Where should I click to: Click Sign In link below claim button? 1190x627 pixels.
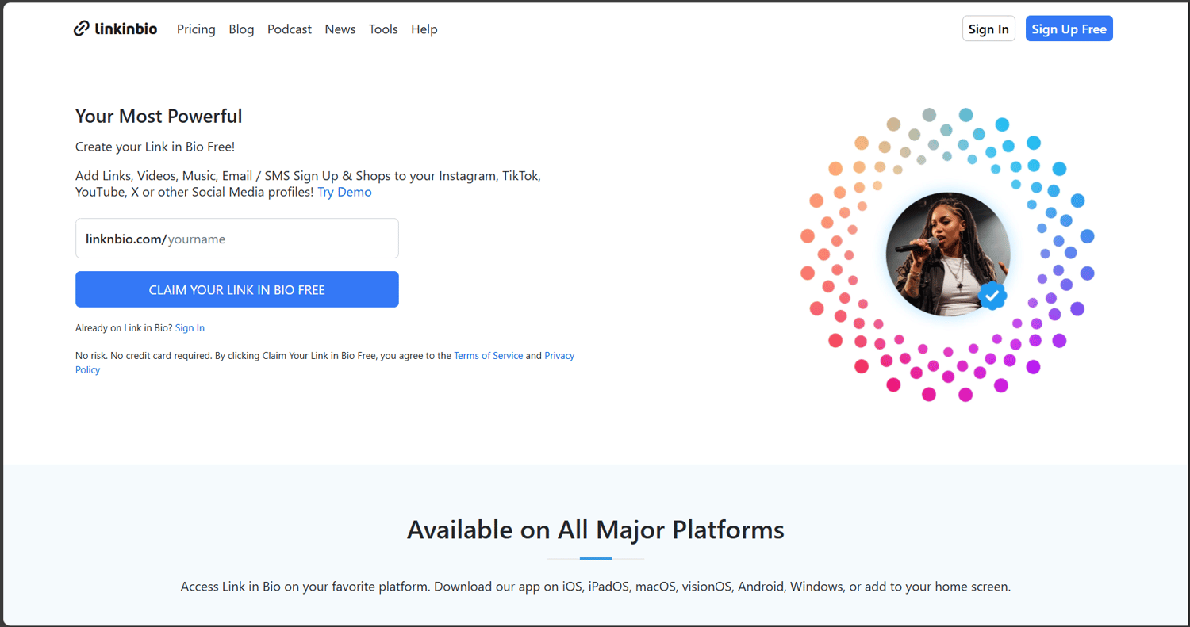[x=190, y=327]
